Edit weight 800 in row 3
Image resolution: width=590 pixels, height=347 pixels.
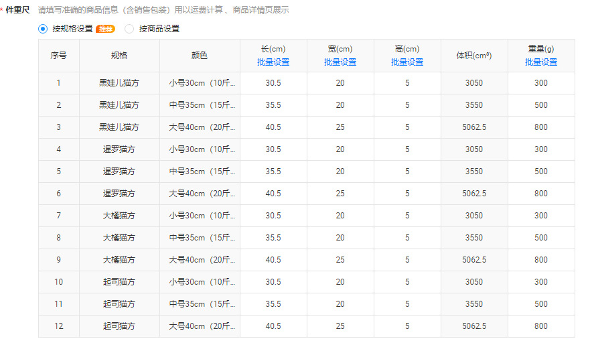[x=541, y=127]
